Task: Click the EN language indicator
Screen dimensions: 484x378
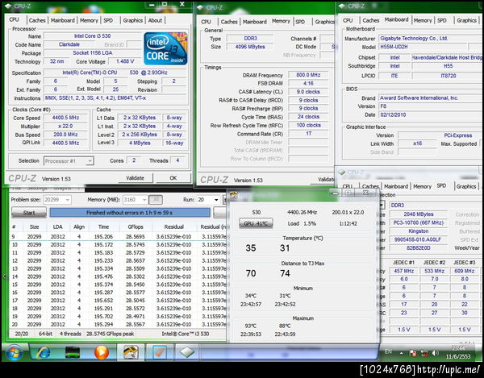Action: click(388, 351)
